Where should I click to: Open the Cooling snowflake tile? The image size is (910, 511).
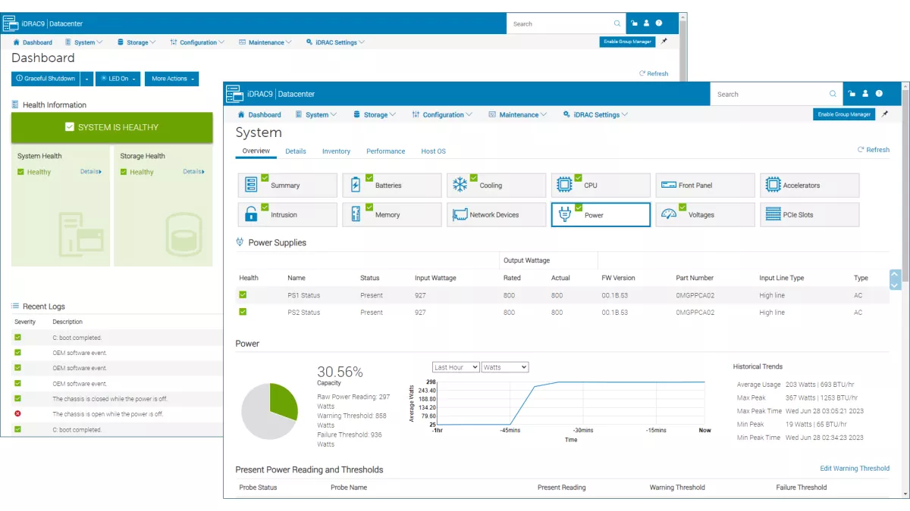pyautogui.click(x=497, y=185)
